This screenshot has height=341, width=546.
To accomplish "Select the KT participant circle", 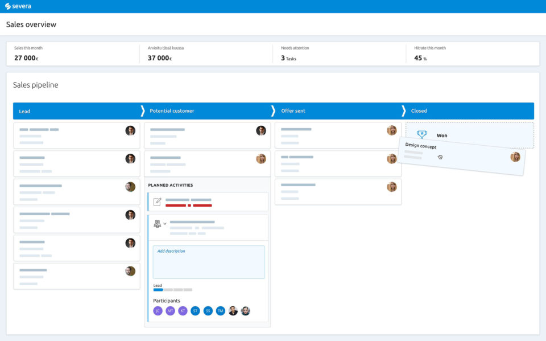I will click(183, 311).
